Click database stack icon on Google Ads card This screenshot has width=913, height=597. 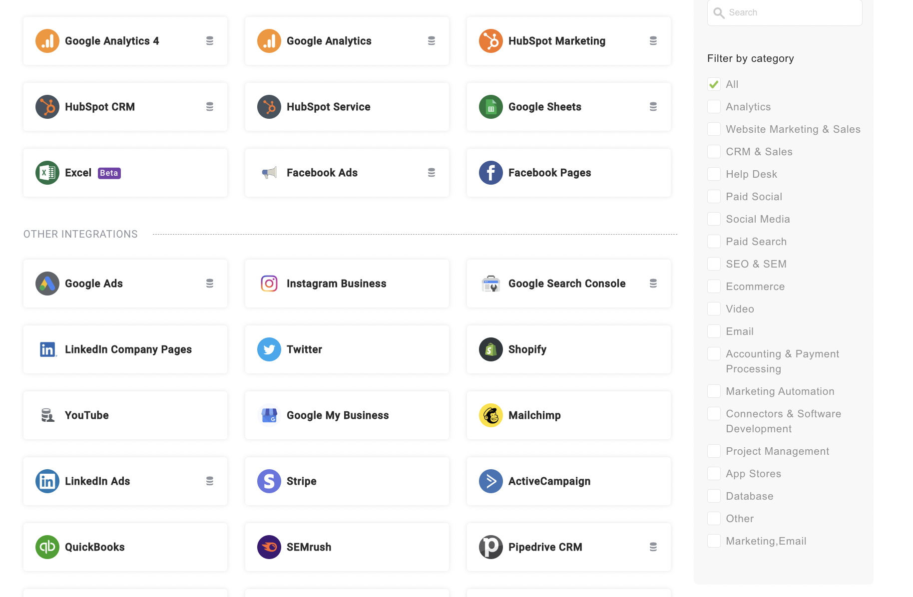[210, 284]
